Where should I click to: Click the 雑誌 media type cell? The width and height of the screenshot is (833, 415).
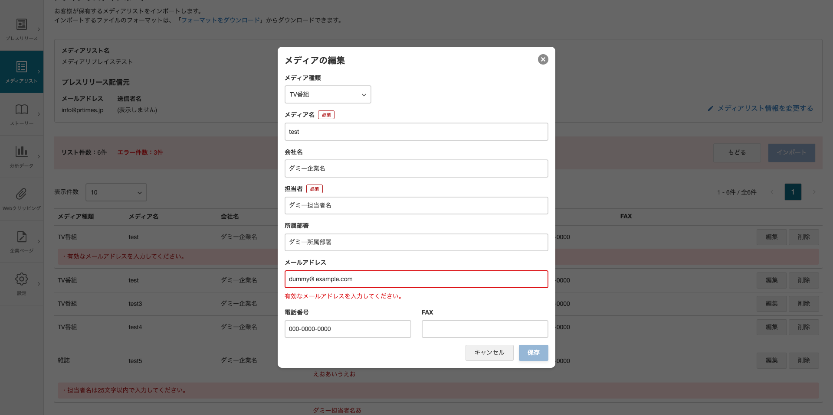64,360
